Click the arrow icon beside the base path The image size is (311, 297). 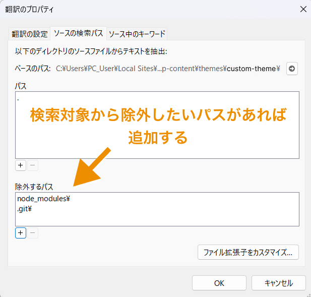click(x=292, y=69)
